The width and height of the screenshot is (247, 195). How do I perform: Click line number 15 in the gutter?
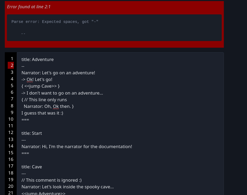coord(11,153)
